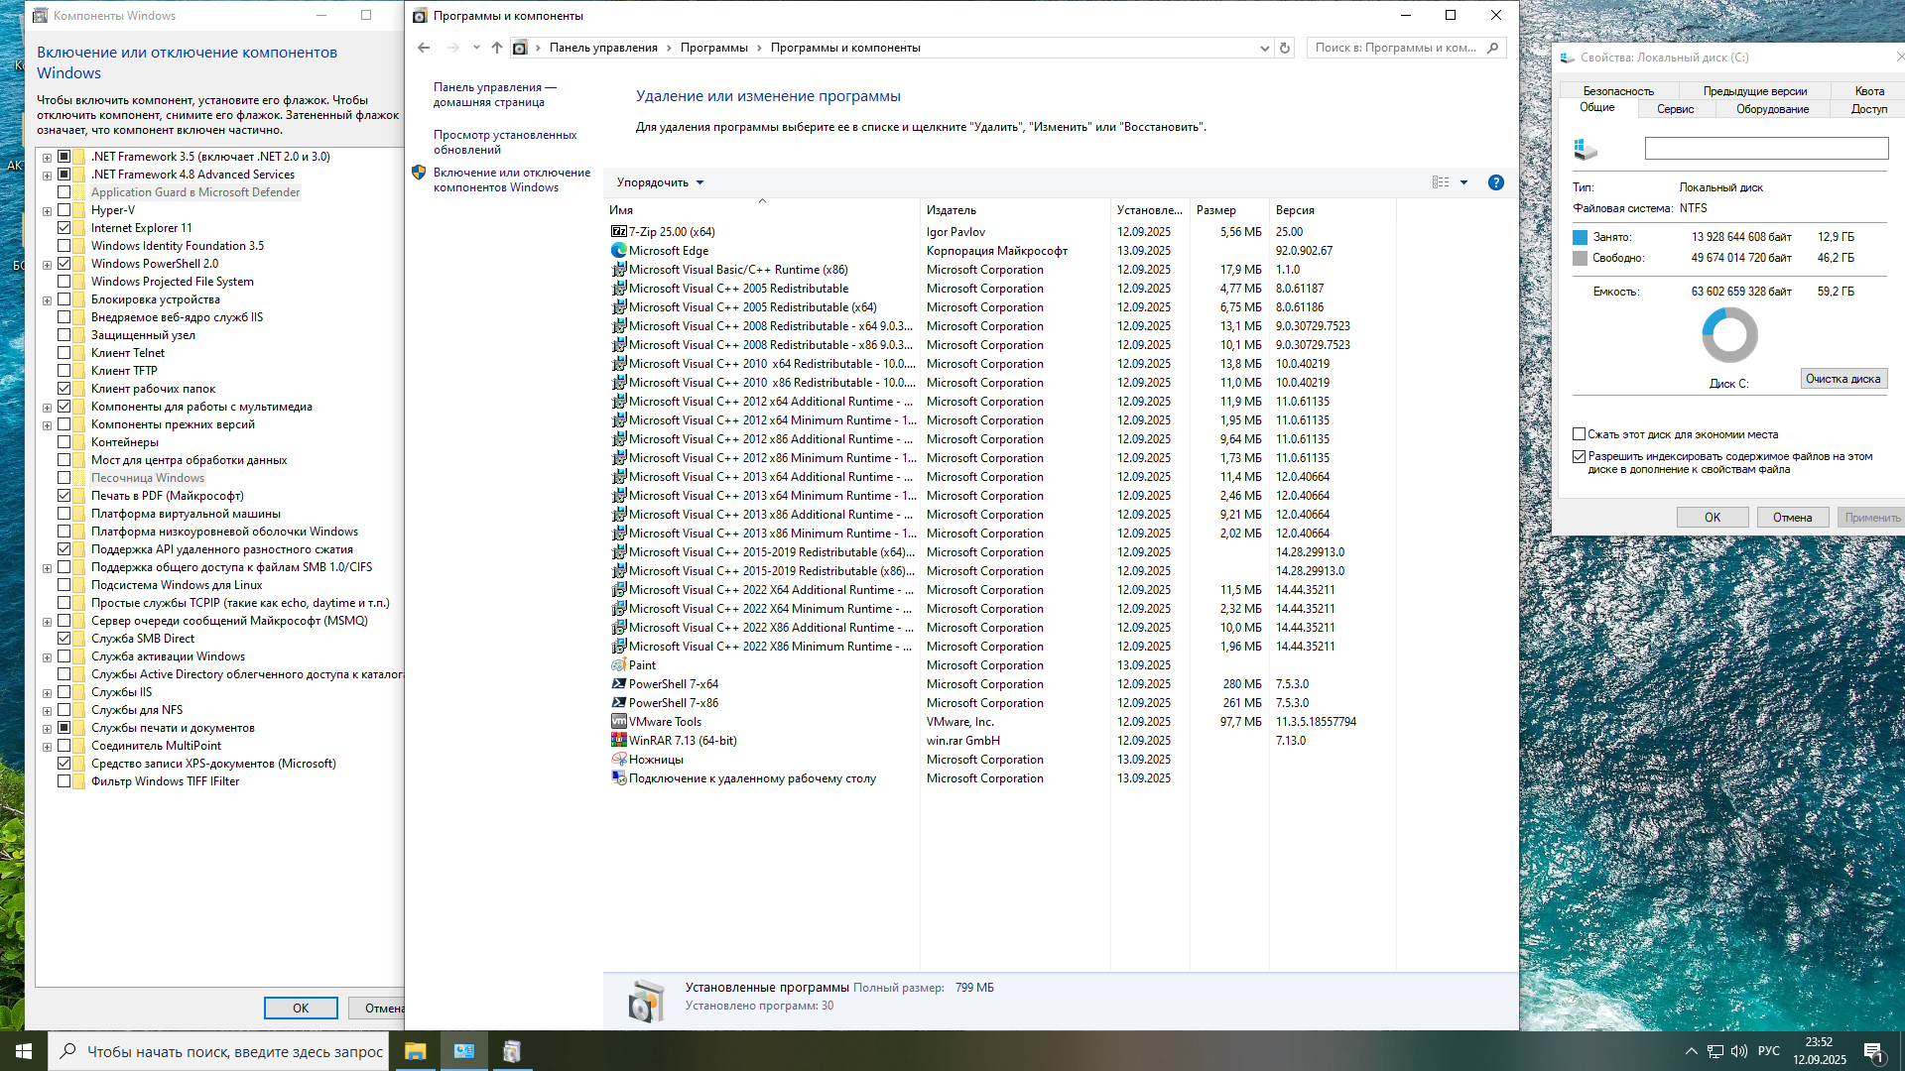Expand the .NET Framework 4.8 Advanced Services node

click(x=47, y=175)
